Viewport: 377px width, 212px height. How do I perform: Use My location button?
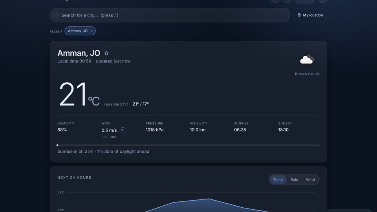[310, 15]
